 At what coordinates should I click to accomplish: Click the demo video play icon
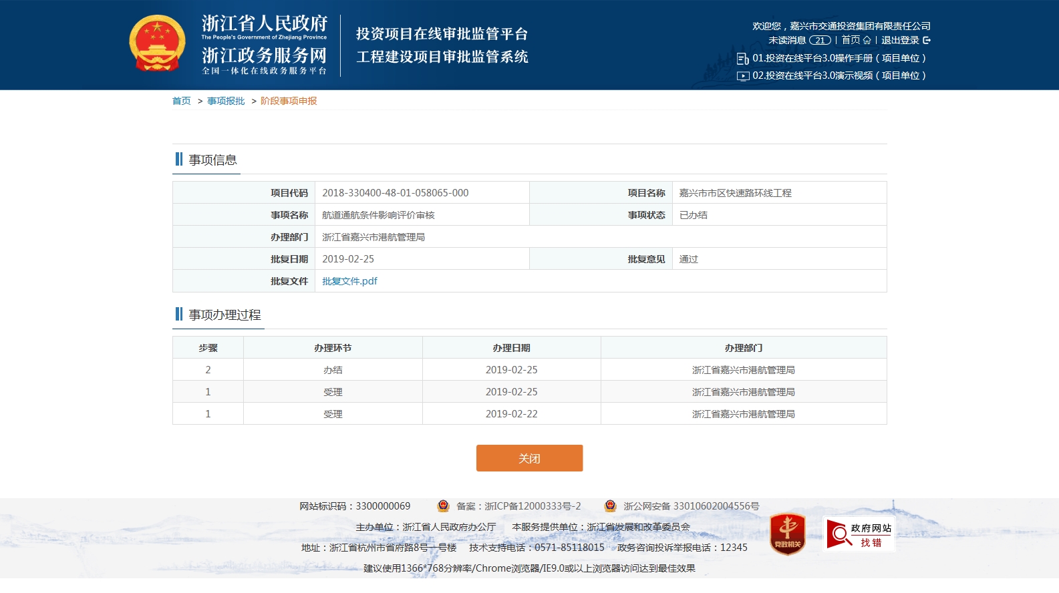742,76
